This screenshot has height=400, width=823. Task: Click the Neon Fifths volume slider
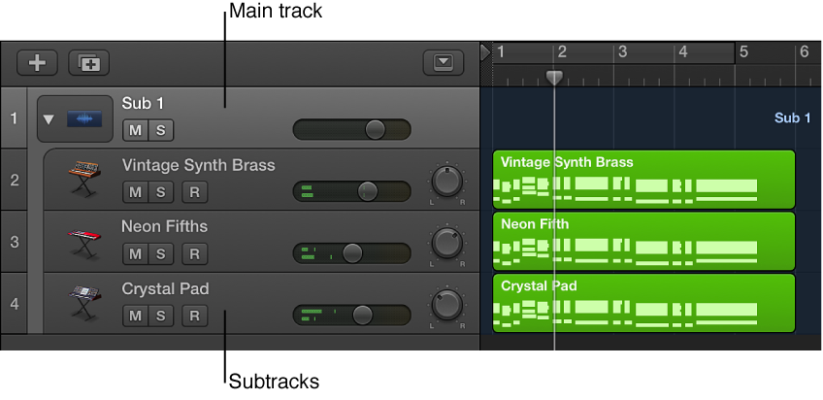(351, 253)
